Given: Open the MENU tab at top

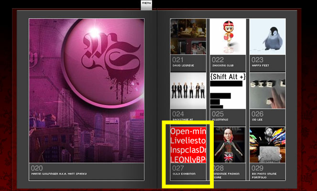Looking at the screenshot, I should [x=146, y=5].
